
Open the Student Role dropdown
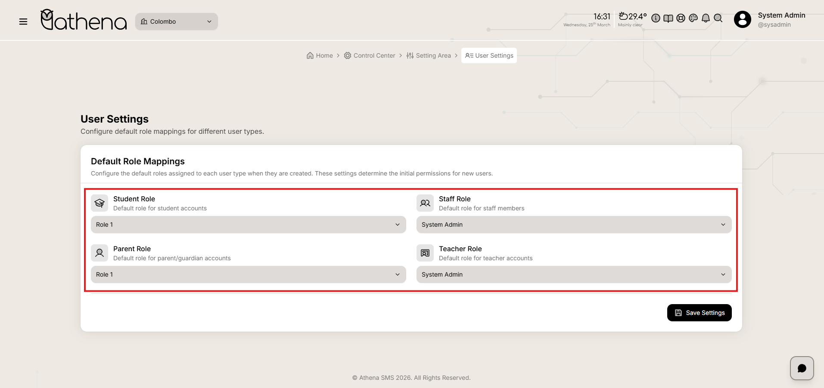[248, 225]
